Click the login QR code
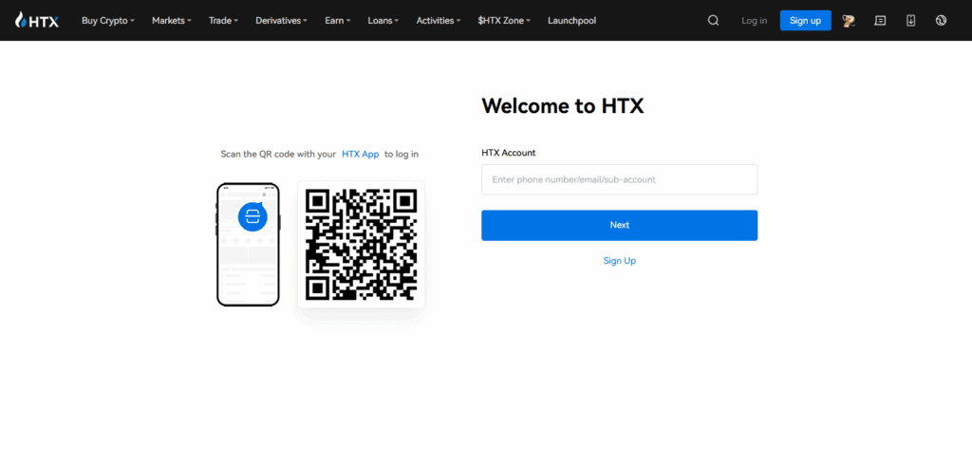The height and width of the screenshot is (463, 972). pyautogui.click(x=361, y=244)
